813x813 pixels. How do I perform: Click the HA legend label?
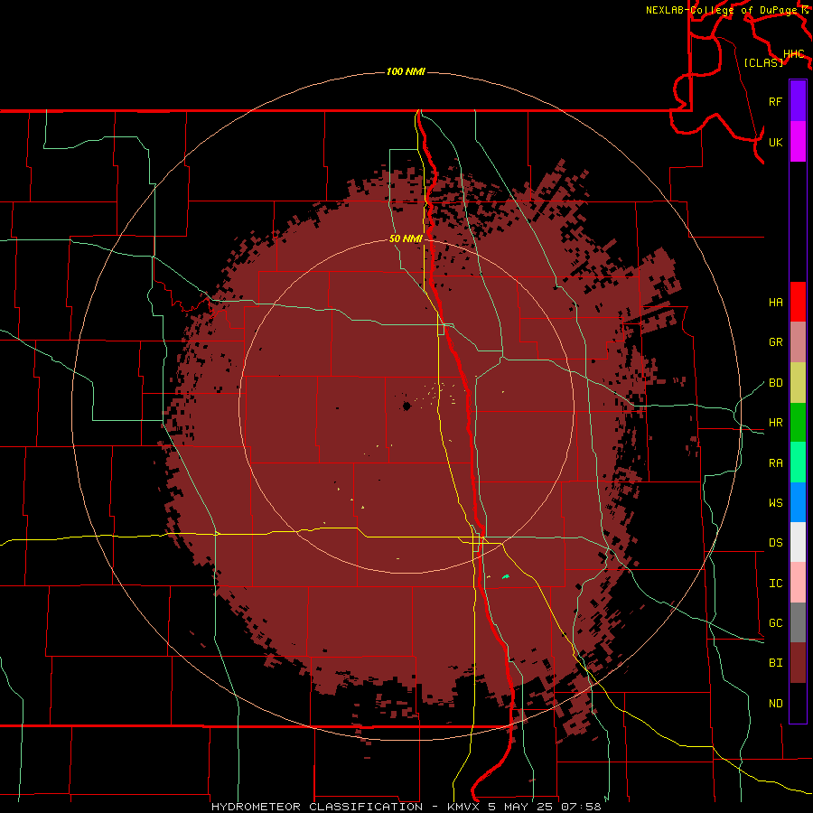775,303
